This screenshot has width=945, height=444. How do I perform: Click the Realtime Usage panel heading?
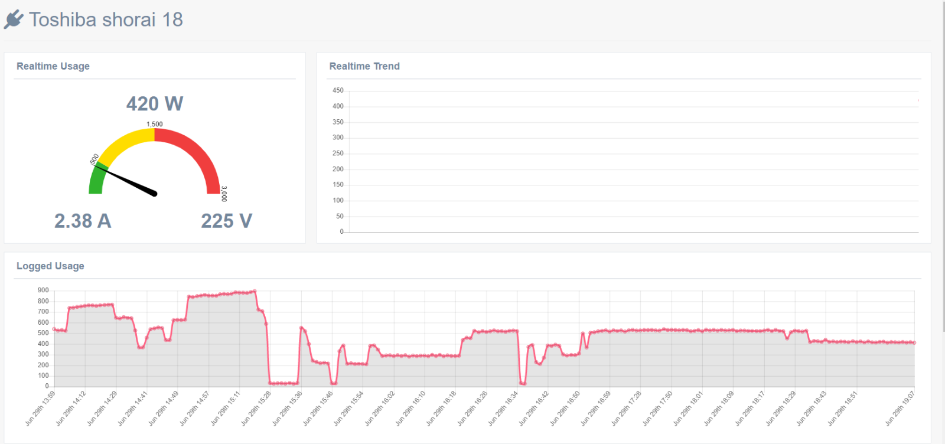pyautogui.click(x=53, y=66)
